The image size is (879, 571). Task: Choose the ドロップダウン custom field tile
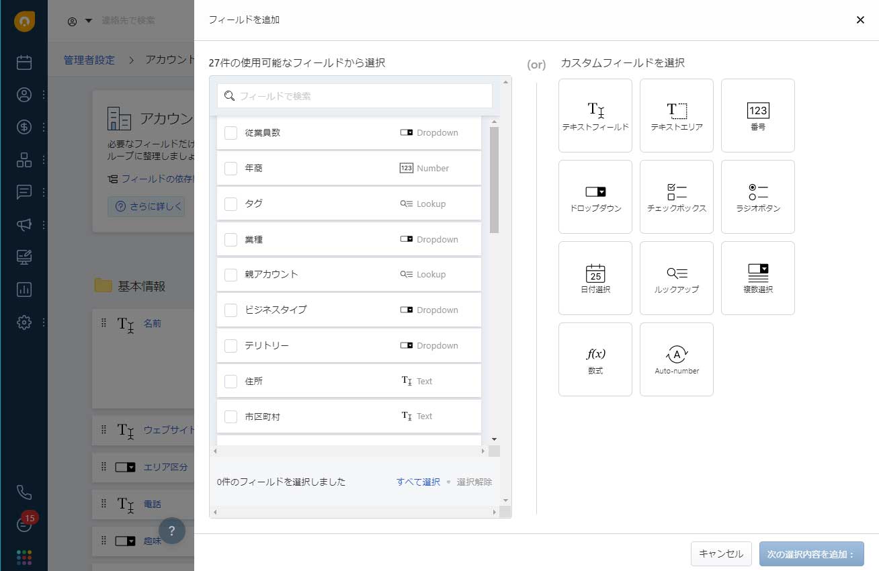point(595,197)
